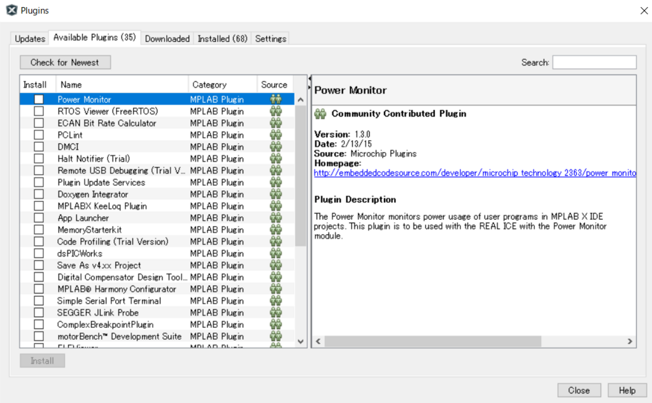Select the MemoryStarterkit plugin name
Screen dimensions: 652x403
[89, 230]
